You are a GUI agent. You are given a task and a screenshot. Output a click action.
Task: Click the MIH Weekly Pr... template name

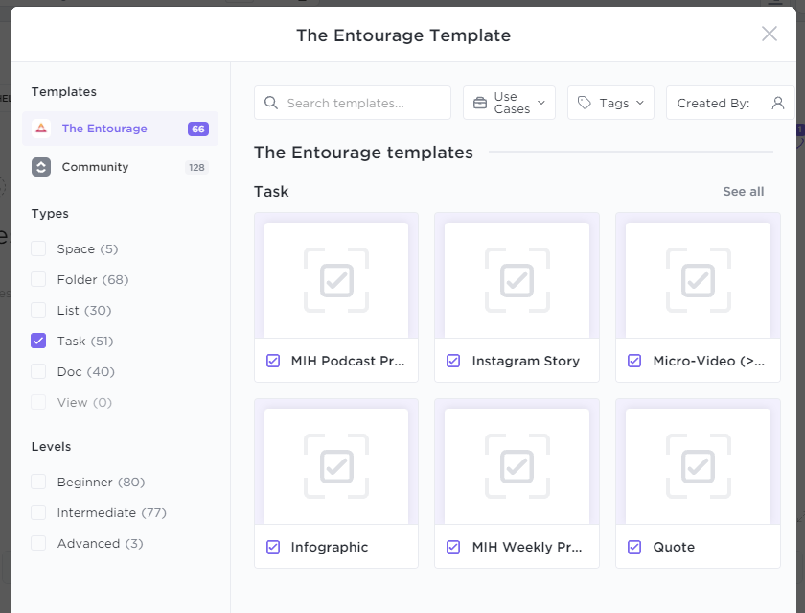click(527, 547)
